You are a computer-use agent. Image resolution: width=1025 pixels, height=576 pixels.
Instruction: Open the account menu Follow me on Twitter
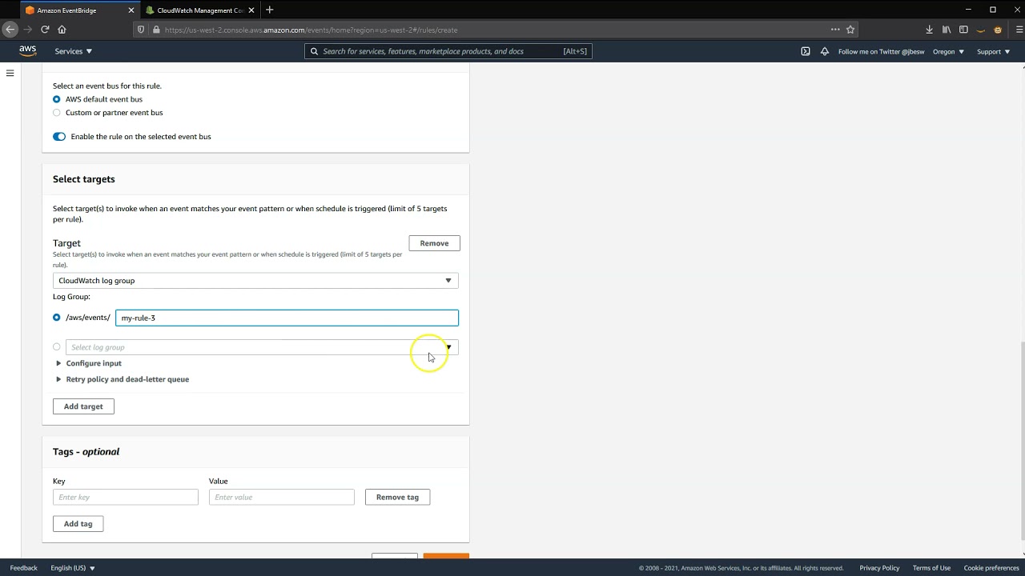click(881, 51)
